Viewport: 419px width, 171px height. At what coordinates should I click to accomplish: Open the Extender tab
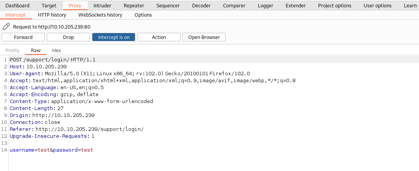295,5
